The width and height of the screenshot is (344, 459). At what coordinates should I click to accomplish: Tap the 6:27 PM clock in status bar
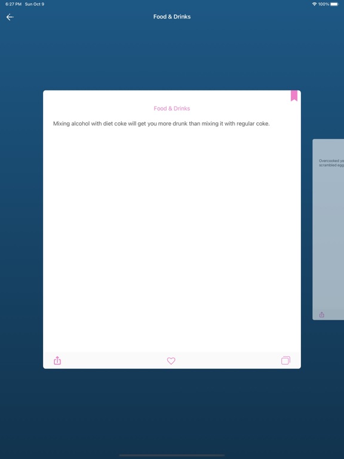14,4
